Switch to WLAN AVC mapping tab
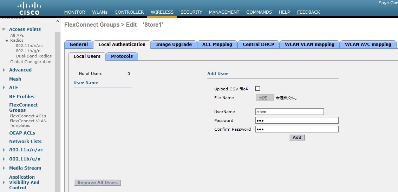The width and height of the screenshot is (398, 192). point(368,44)
